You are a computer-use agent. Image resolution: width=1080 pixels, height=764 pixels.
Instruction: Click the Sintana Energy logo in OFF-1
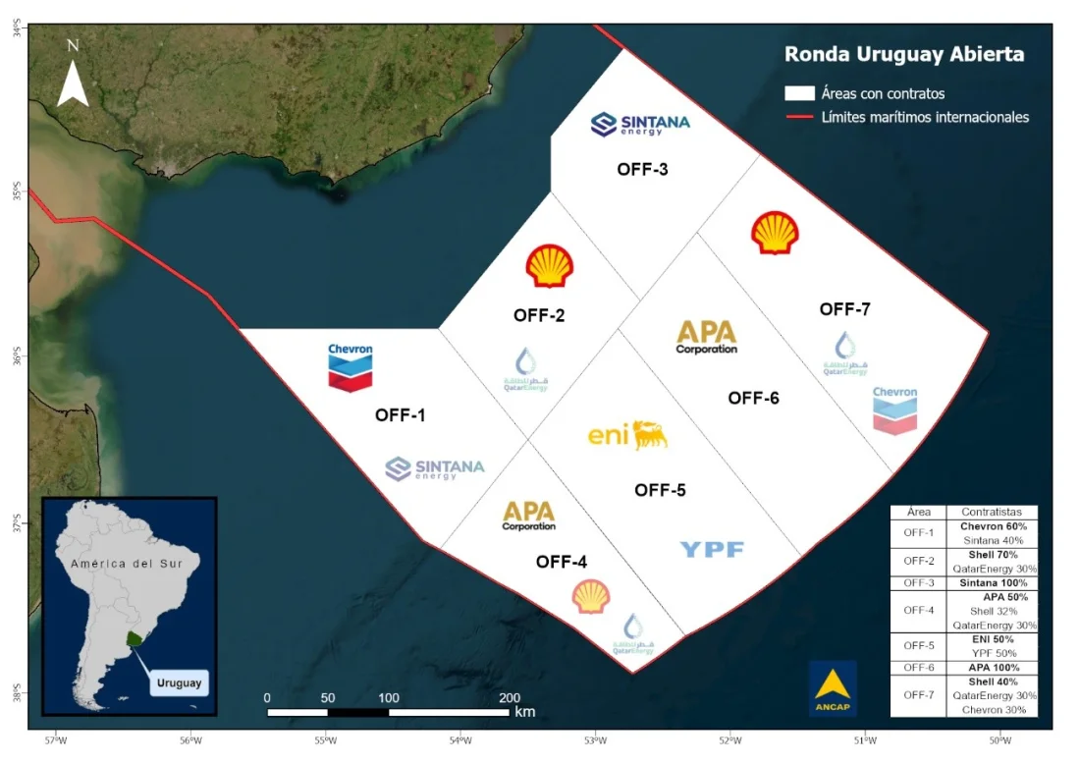click(x=435, y=468)
